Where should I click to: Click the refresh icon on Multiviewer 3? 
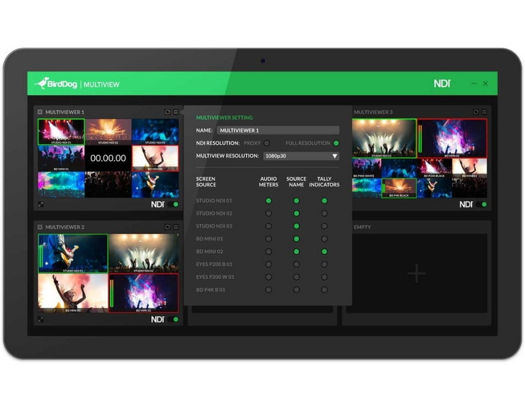[x=476, y=112]
